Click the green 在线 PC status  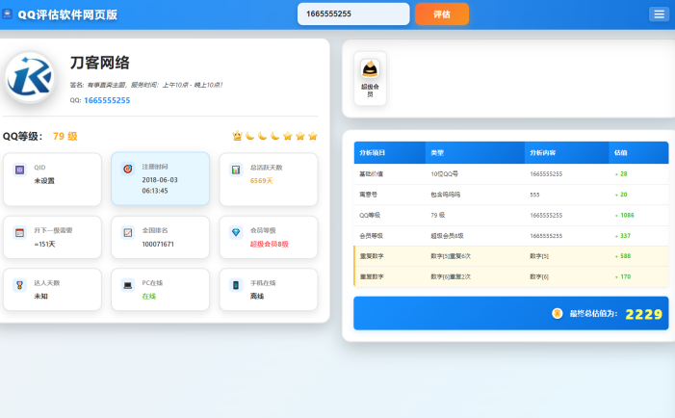click(x=148, y=297)
